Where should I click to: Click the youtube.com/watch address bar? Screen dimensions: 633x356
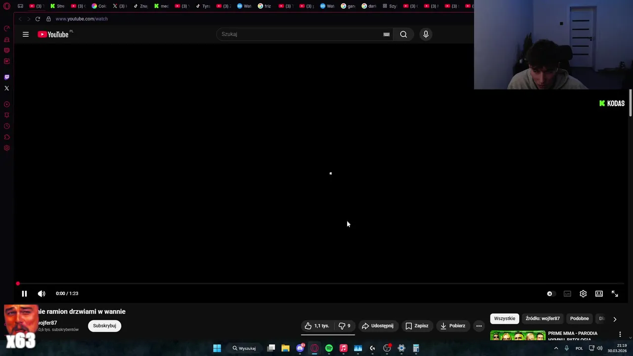pos(82,19)
